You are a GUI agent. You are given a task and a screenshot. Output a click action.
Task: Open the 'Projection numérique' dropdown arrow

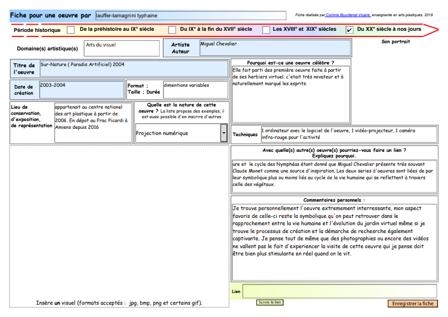tap(224, 133)
